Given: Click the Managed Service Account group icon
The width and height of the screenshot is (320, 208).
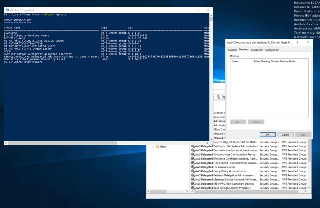Looking at the screenshot, I should pos(193,180).
